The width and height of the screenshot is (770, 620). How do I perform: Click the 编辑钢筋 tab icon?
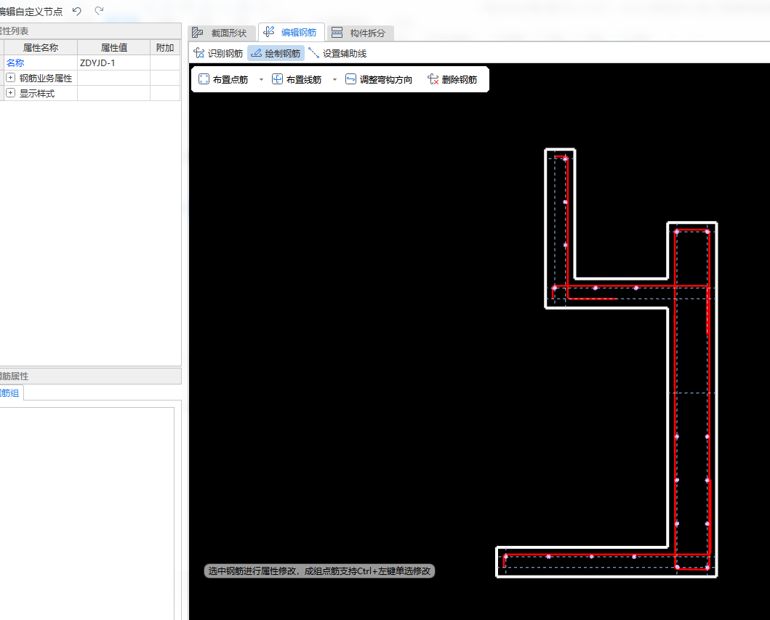click(x=268, y=32)
